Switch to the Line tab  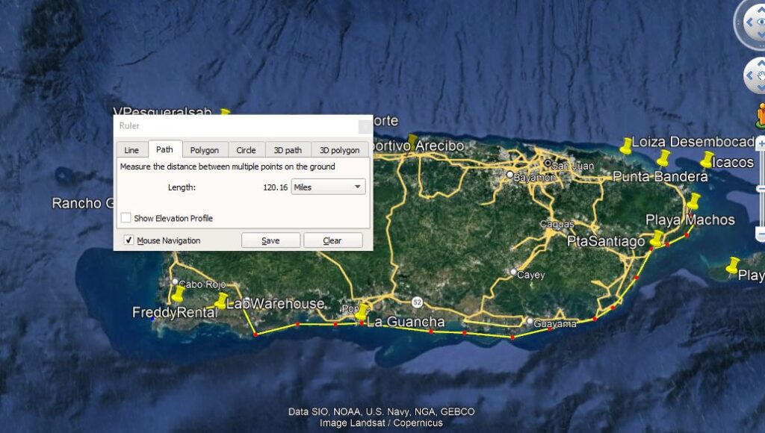131,150
